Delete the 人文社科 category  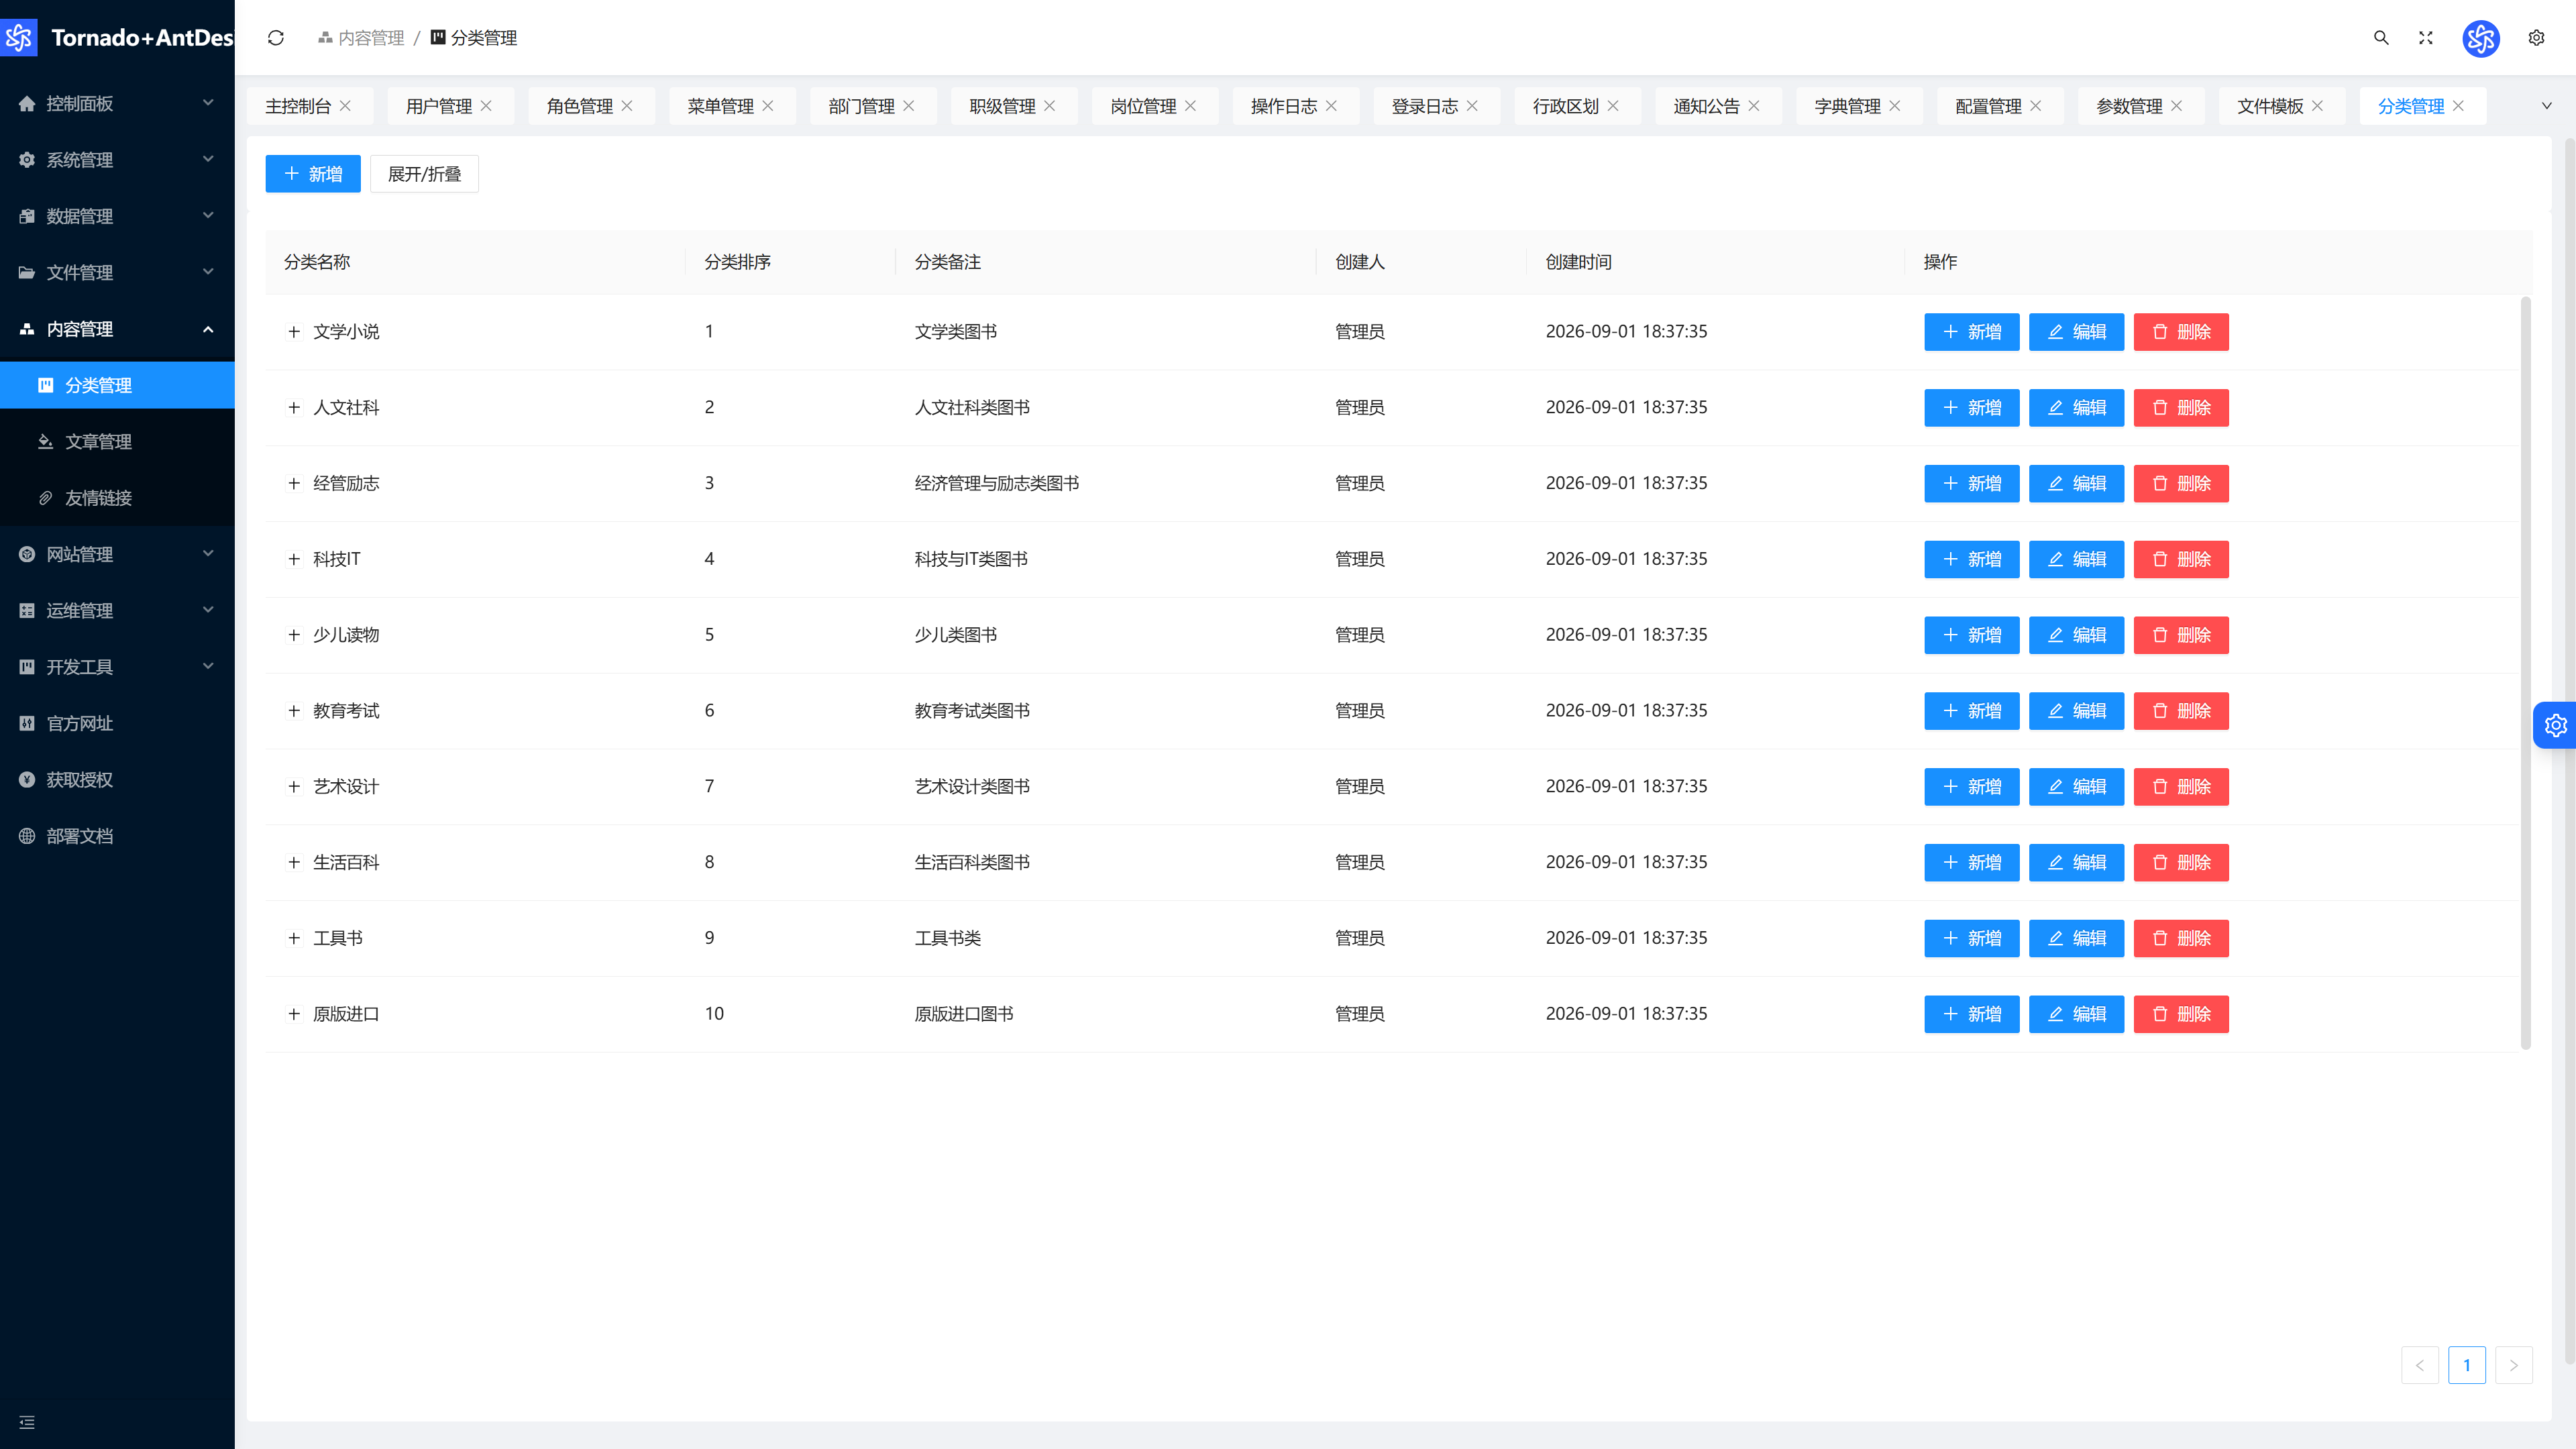[2181, 408]
